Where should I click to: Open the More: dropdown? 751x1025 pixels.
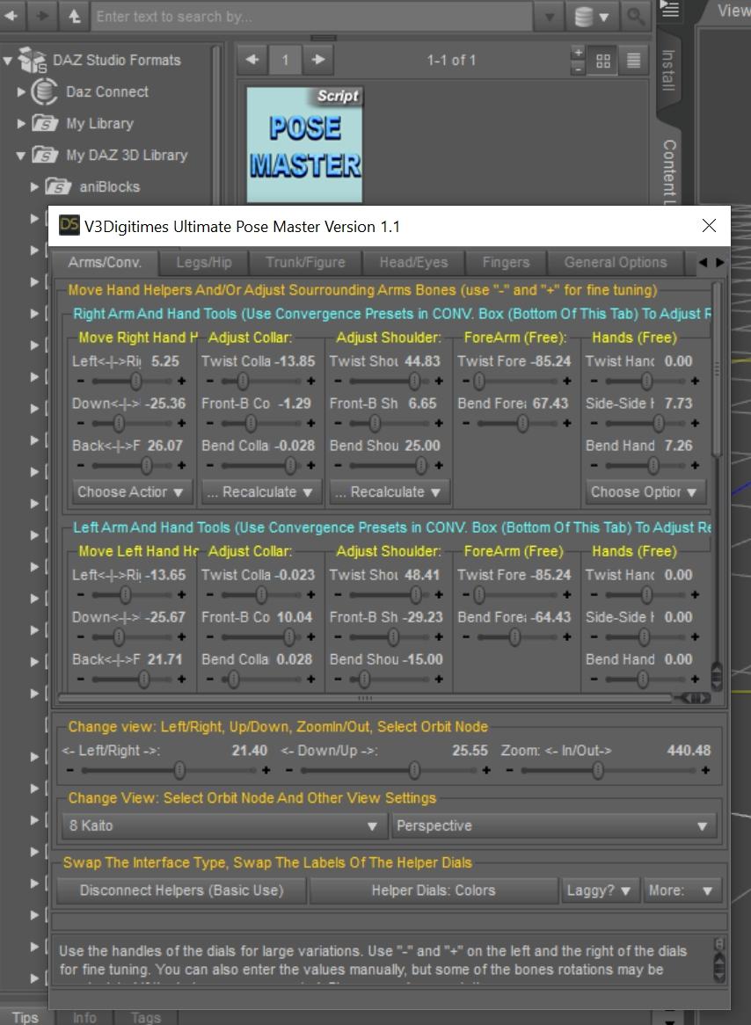tap(681, 891)
